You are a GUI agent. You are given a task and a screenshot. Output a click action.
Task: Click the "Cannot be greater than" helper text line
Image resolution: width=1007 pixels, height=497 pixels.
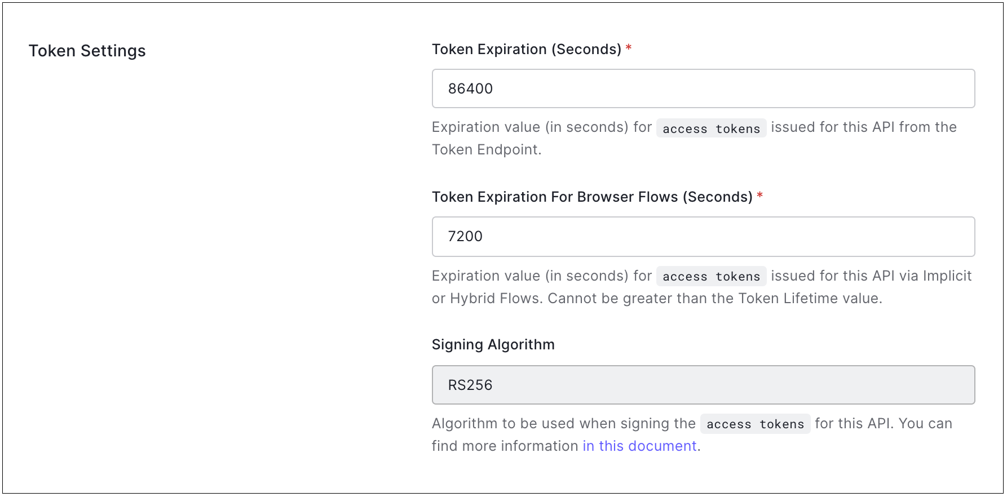[714, 299]
